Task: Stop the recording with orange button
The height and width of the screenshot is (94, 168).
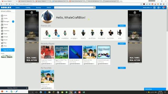Action: point(2,91)
